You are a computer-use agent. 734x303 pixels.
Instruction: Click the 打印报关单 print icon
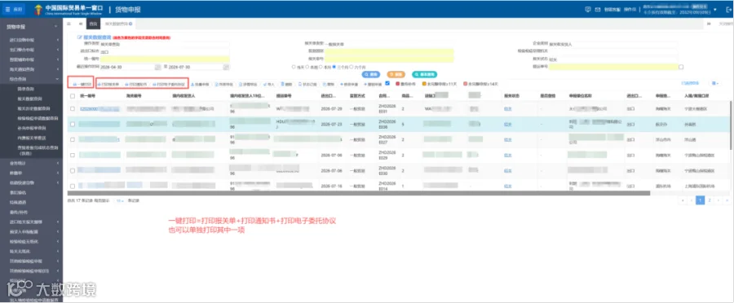pos(99,84)
